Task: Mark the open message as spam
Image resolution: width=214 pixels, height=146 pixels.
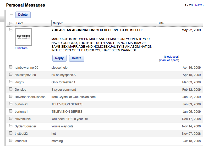Action: point(169,60)
